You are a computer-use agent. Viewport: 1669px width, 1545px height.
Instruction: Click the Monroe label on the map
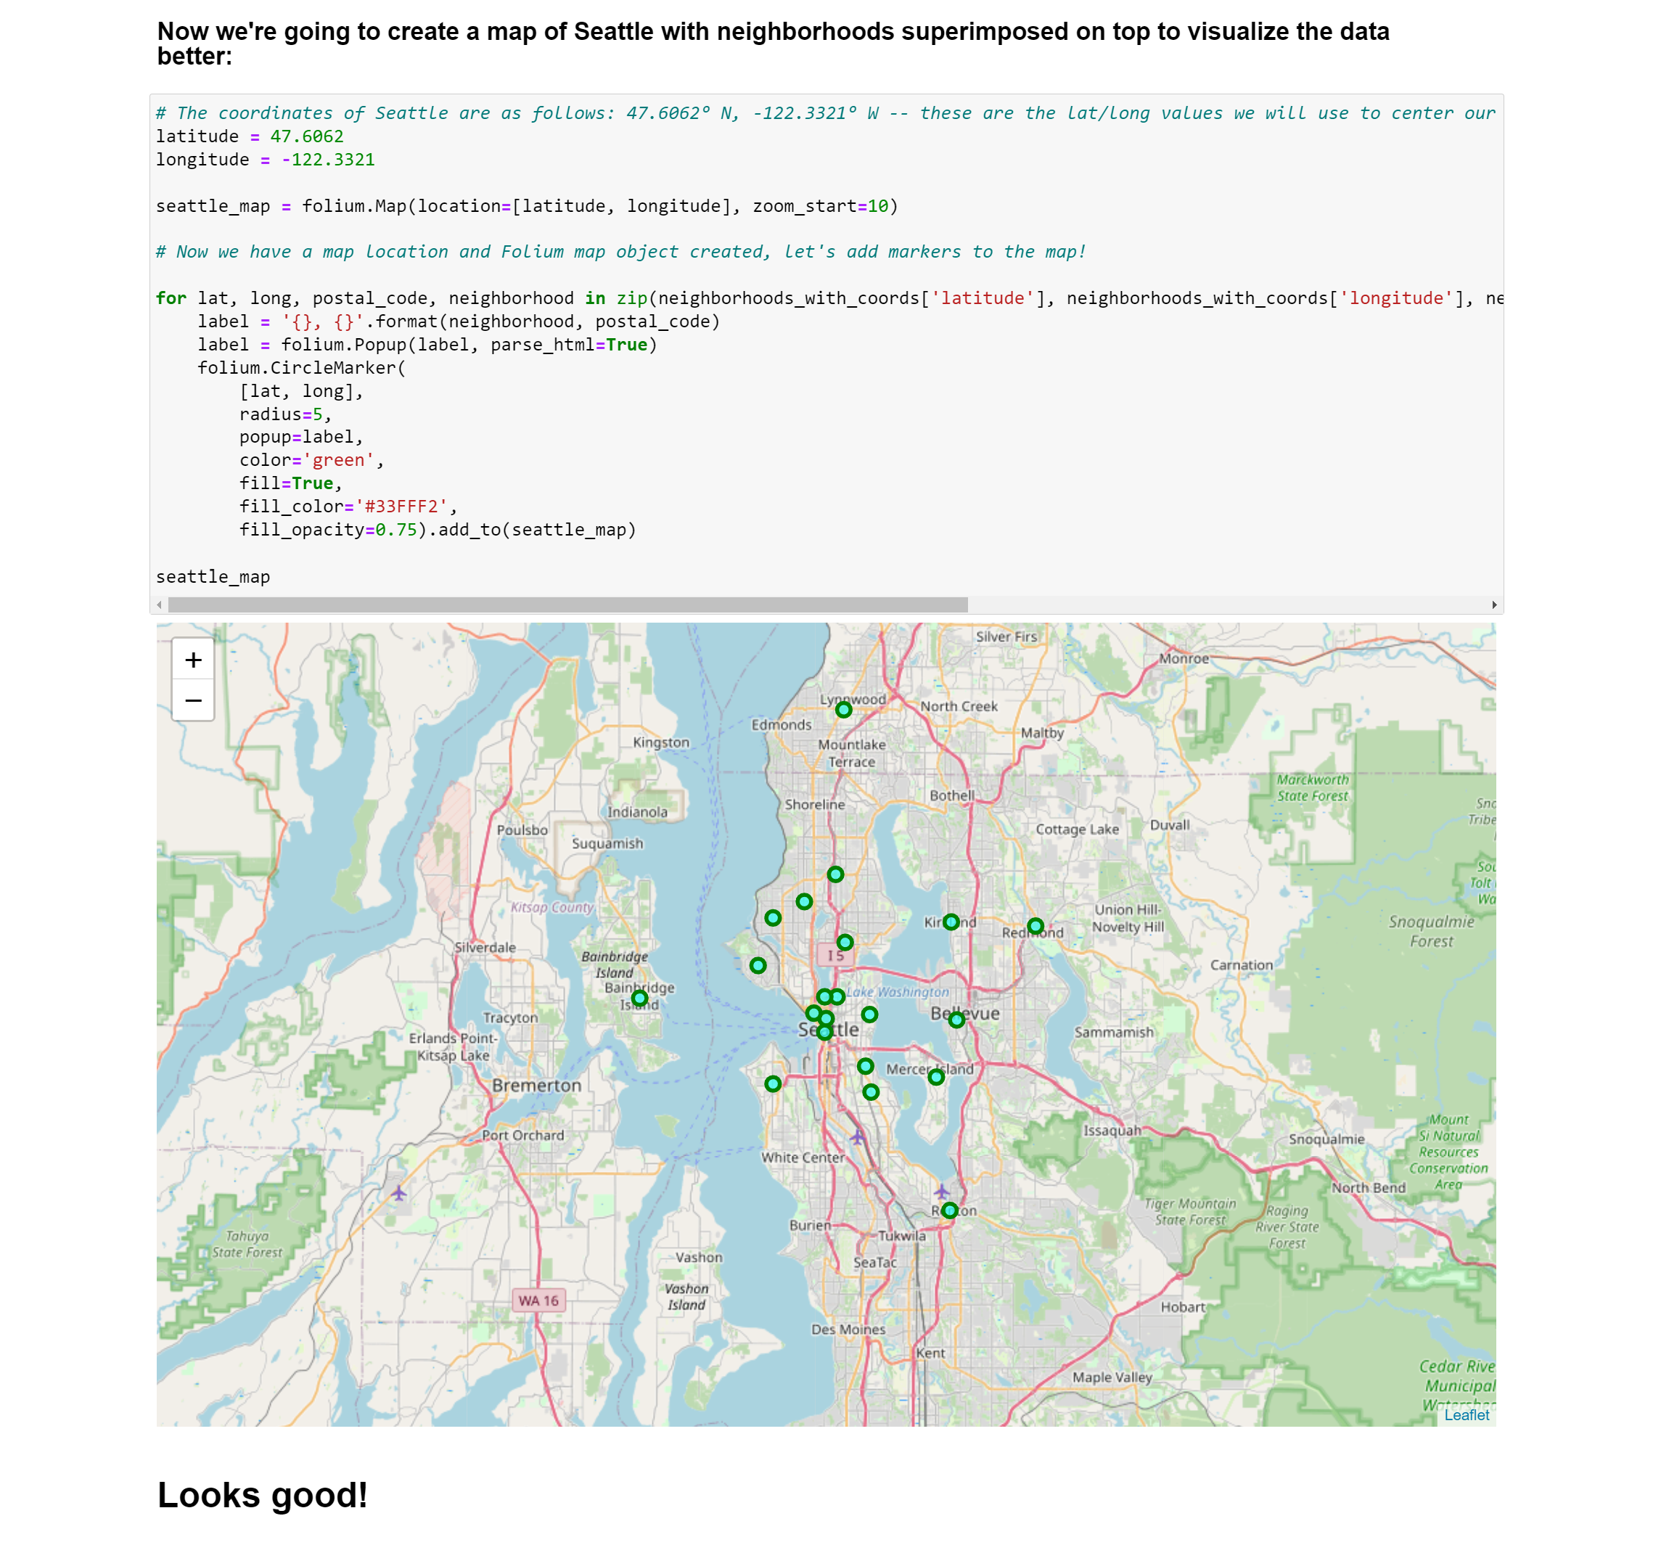pos(1184,659)
